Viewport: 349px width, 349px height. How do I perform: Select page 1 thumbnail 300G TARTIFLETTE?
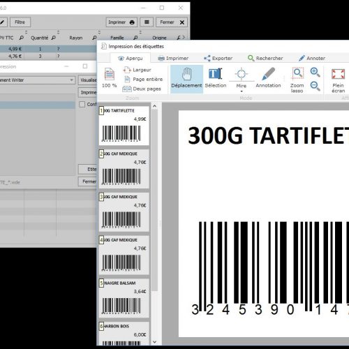(x=124, y=126)
